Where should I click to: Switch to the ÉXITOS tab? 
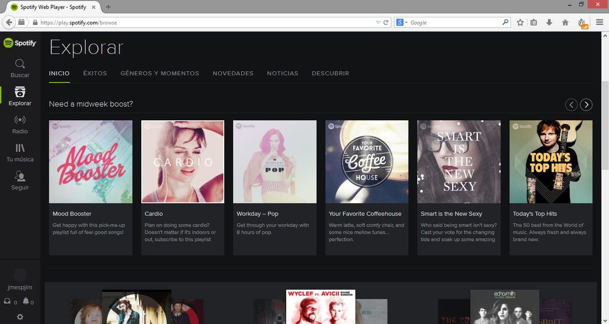tap(95, 73)
